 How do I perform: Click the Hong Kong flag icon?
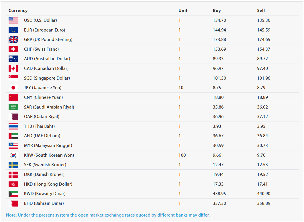13,184
